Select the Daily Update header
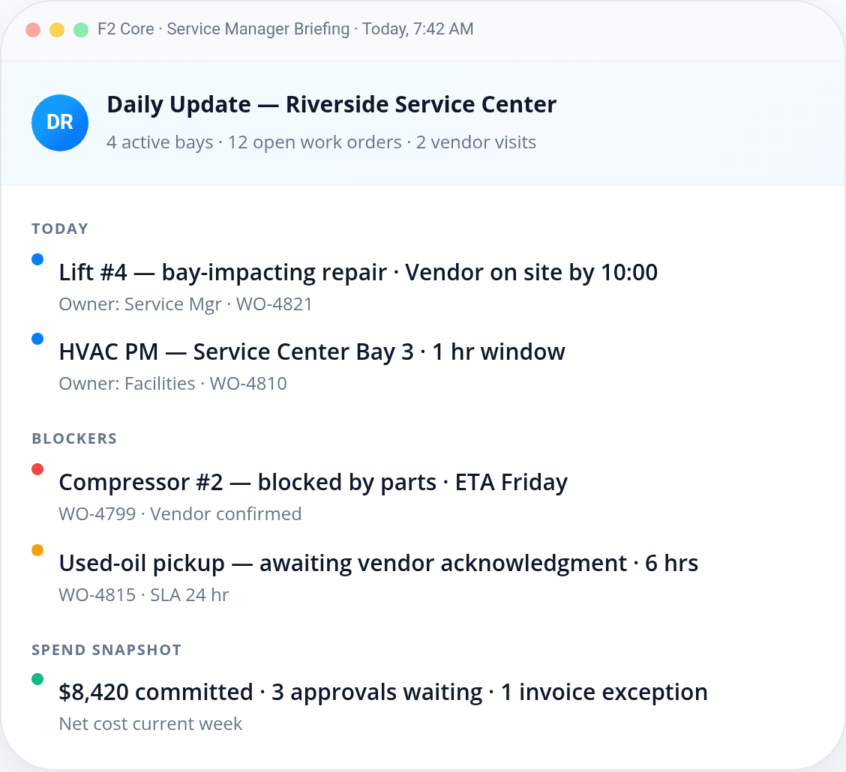846x772 pixels. 332,104
